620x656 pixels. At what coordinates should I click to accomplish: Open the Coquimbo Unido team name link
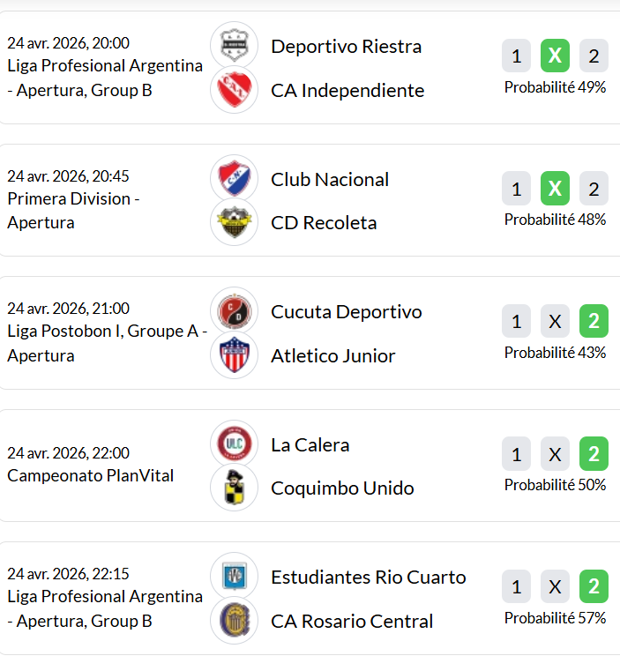342,488
